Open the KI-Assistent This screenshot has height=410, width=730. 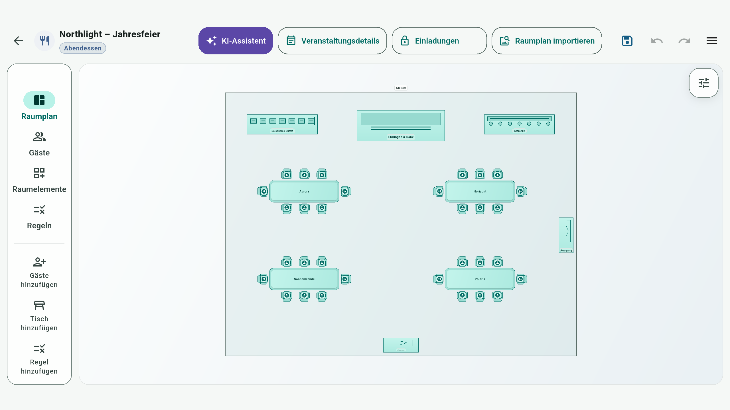coord(236,41)
